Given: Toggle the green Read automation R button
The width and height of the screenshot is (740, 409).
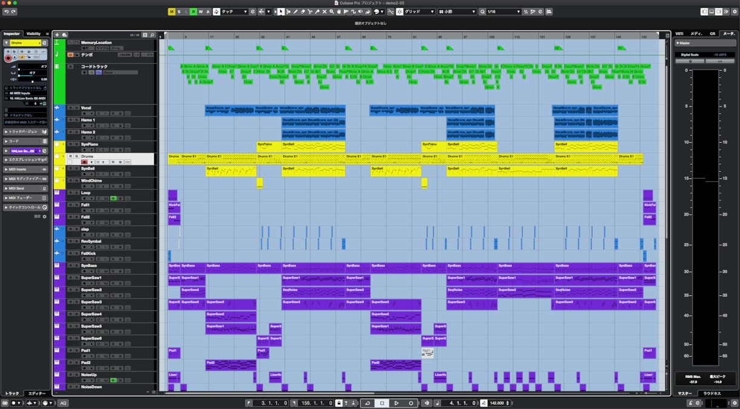Looking at the screenshot, I should [193, 12].
